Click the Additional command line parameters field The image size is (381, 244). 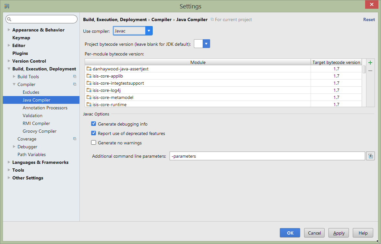267,156
